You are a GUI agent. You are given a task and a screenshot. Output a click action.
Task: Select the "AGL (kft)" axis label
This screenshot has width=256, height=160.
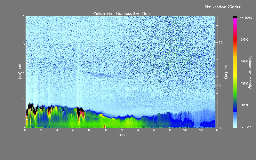pyautogui.click(x=226, y=72)
